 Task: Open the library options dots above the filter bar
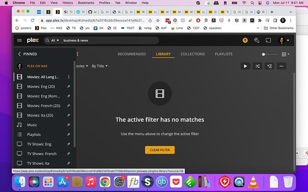77,54
